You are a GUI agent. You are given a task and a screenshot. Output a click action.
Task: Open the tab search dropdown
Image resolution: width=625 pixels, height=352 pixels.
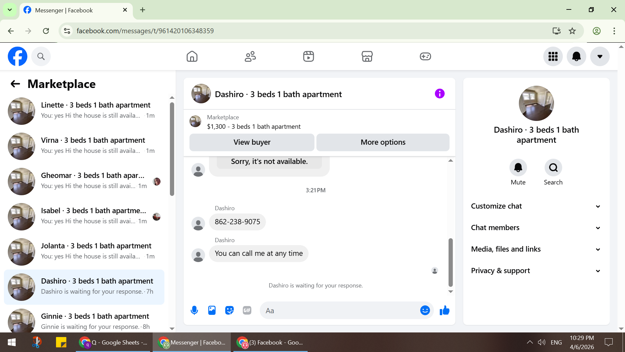pos(10,10)
